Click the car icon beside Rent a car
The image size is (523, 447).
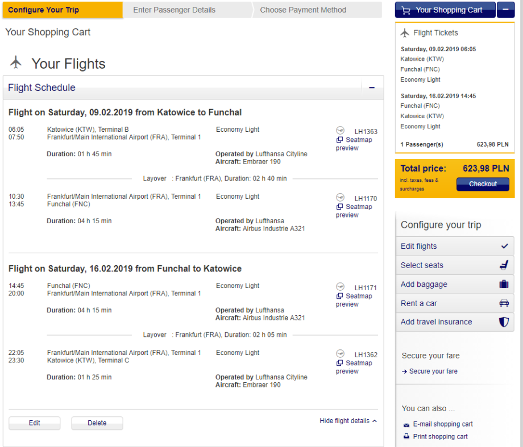pyautogui.click(x=504, y=303)
